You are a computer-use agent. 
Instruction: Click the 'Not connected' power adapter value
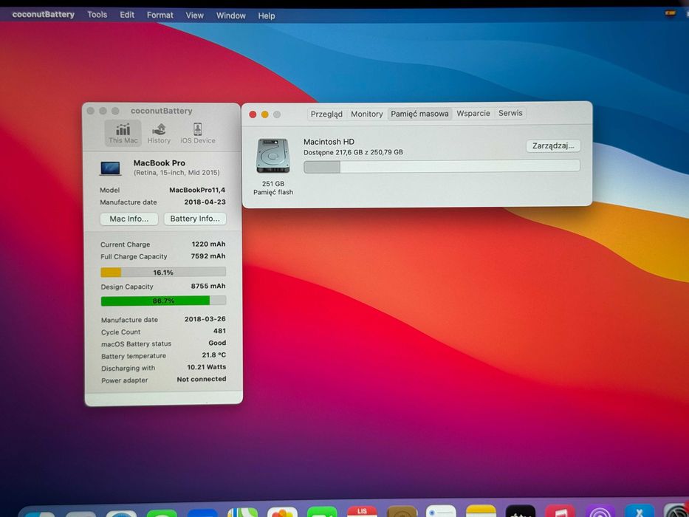pyautogui.click(x=202, y=379)
